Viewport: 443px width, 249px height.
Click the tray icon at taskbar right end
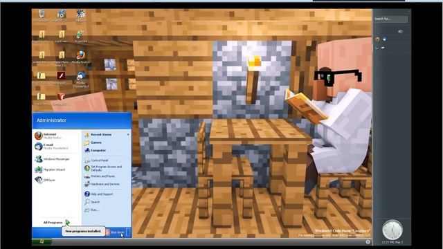(368, 241)
